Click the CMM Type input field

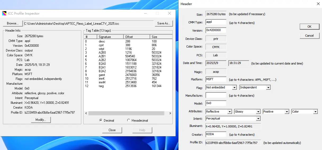(x=216, y=22)
